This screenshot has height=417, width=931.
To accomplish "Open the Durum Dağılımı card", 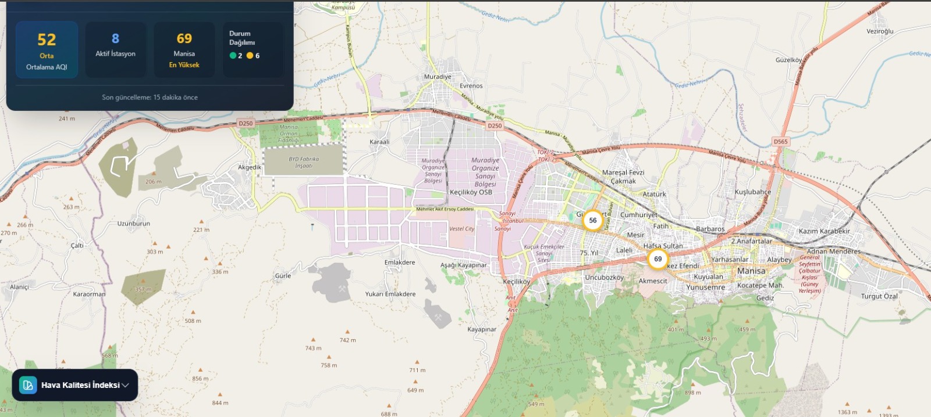I will click(x=253, y=50).
